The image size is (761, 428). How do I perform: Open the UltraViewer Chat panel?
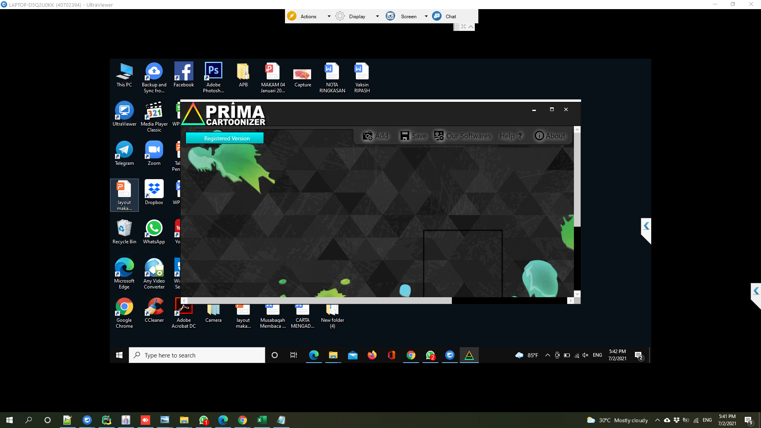click(x=444, y=16)
